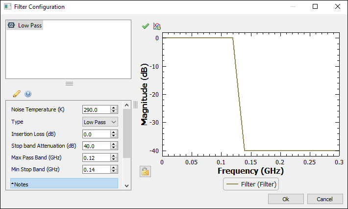348x209 pixels.
Task: Click the Noise Temperature (K) label
Action: pyautogui.click(x=38, y=109)
